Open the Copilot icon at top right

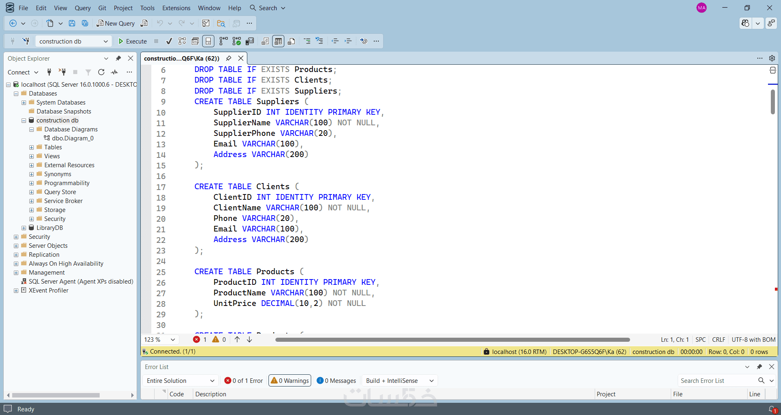(745, 23)
